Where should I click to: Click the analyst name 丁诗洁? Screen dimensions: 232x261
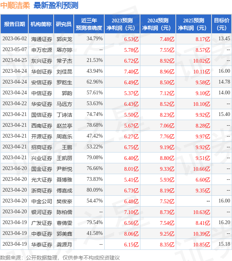64,115
